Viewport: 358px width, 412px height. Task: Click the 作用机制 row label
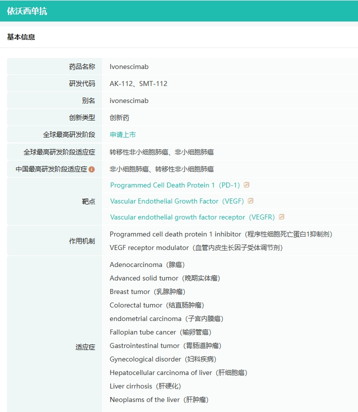point(82,241)
